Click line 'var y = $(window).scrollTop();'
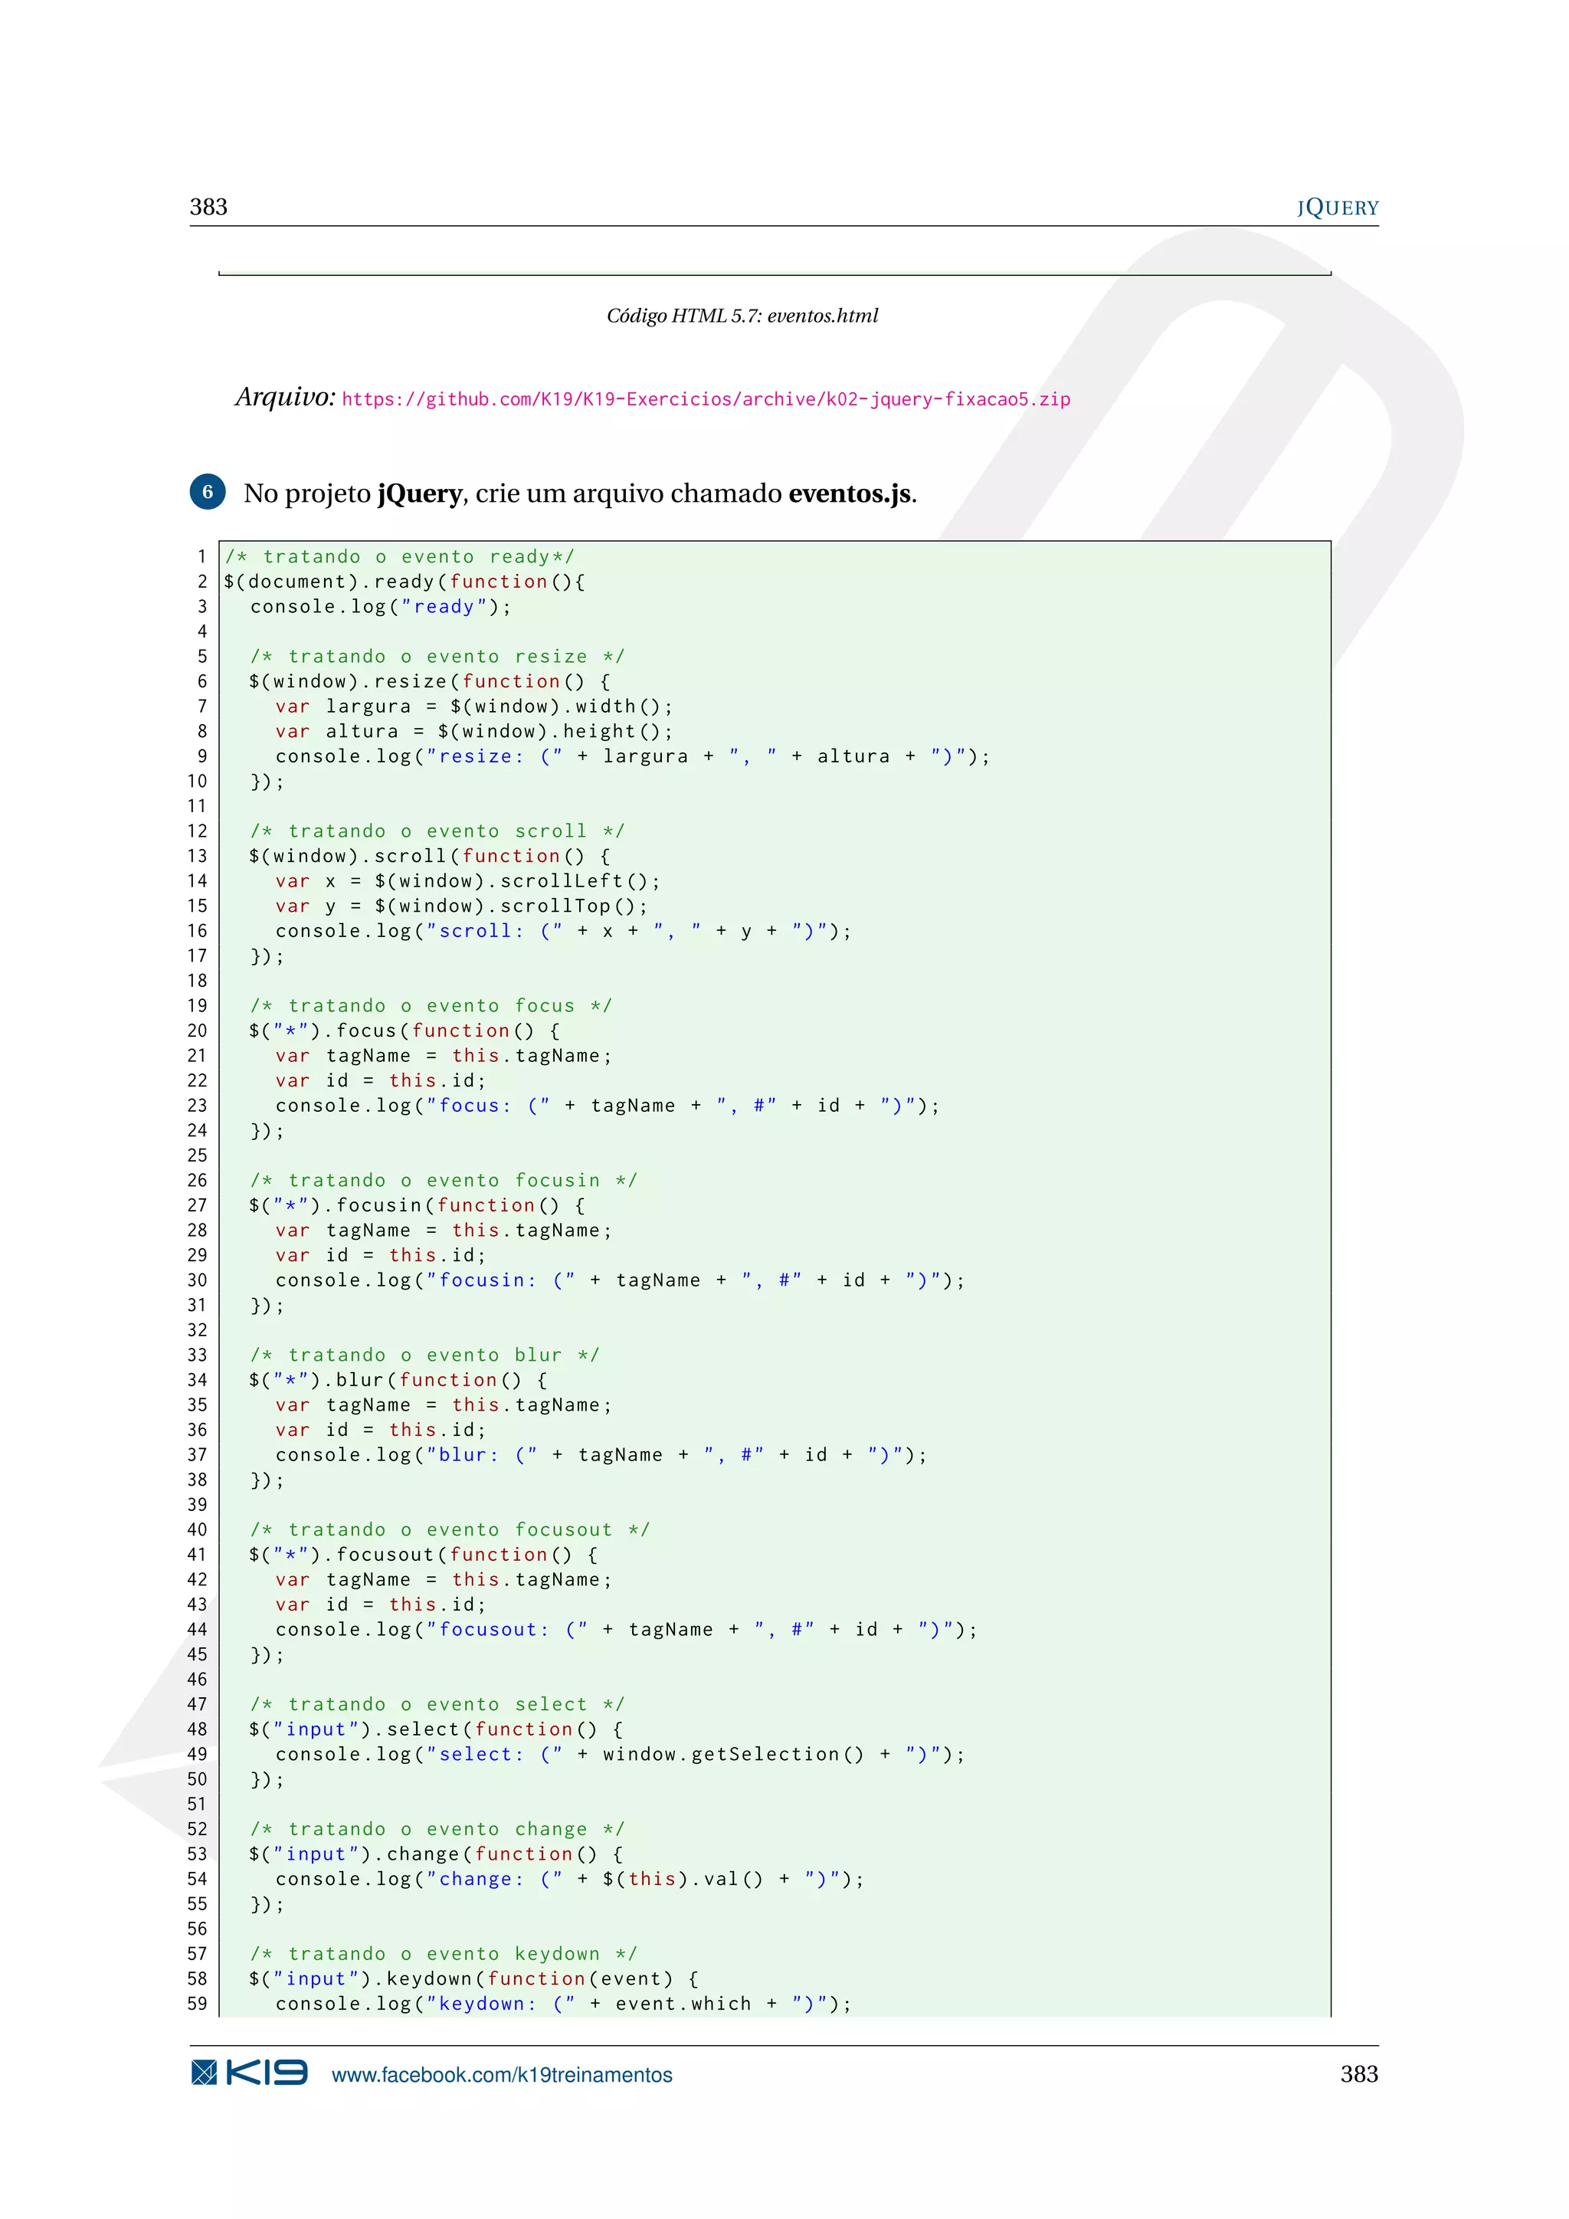The width and height of the screenshot is (1569, 2219). pyautogui.click(x=462, y=906)
